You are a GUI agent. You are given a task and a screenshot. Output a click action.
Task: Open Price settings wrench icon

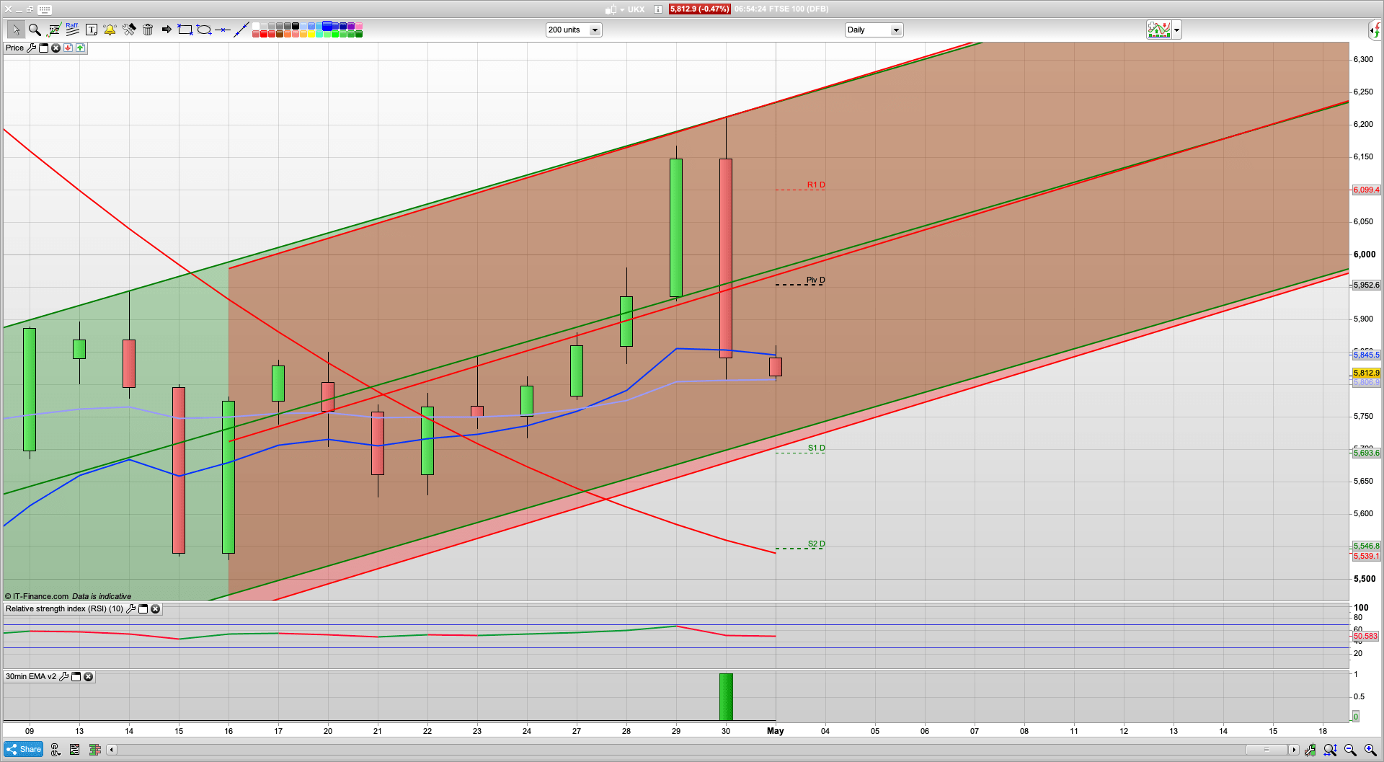point(31,48)
